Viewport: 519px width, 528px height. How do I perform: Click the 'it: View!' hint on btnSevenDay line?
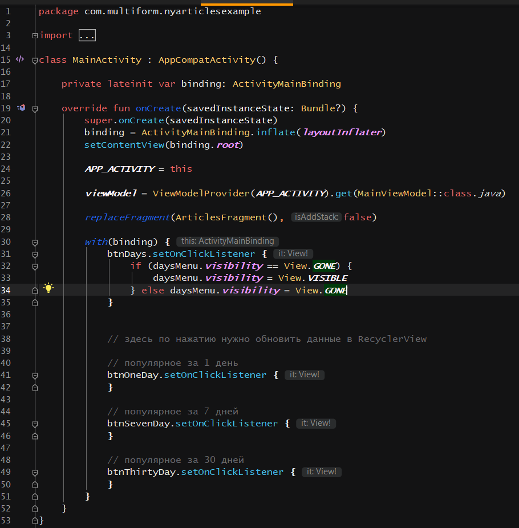(316, 424)
